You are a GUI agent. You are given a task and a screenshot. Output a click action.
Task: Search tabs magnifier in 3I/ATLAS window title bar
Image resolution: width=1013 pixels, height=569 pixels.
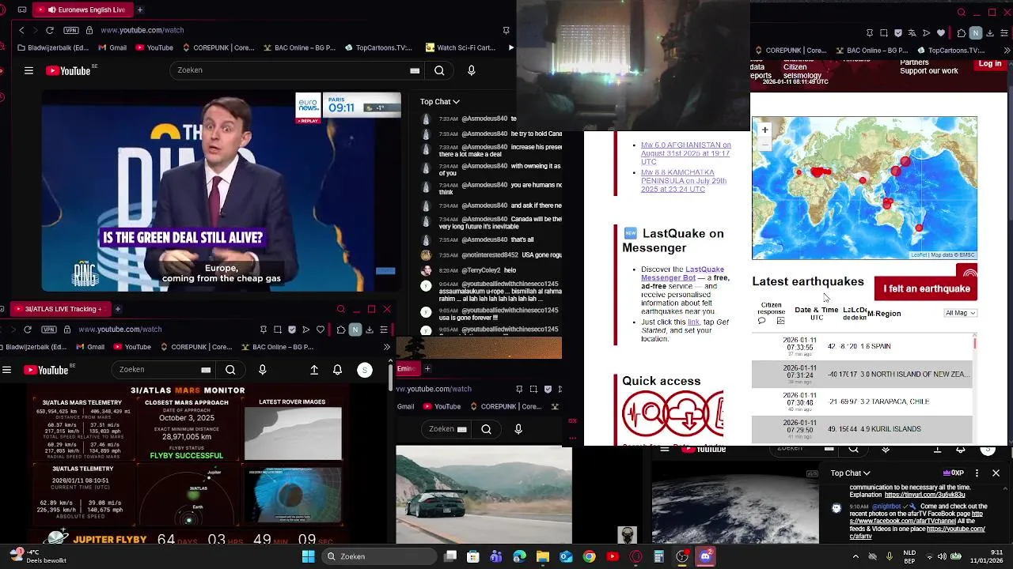pyautogui.click(x=341, y=309)
